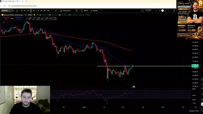
Task: Switch to the 4h timeframe
Action: click(x=25, y=11)
